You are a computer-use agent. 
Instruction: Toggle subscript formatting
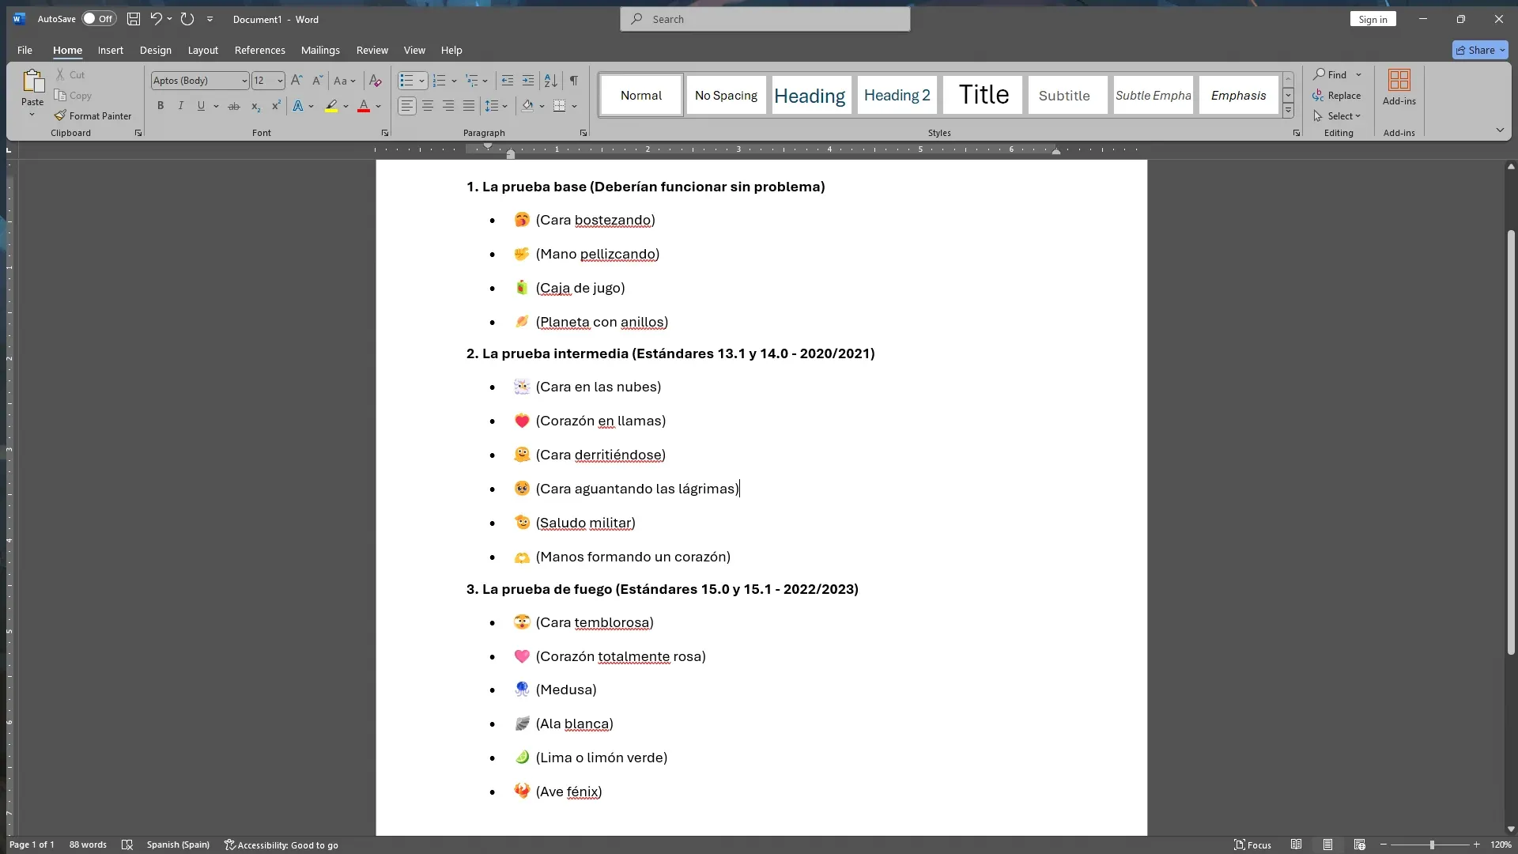pyautogui.click(x=255, y=105)
